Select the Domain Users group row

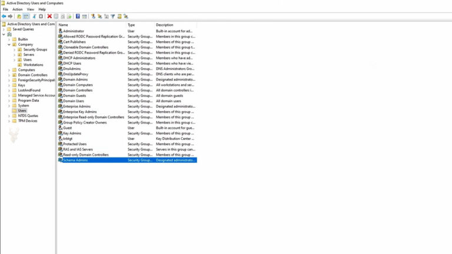(127, 101)
